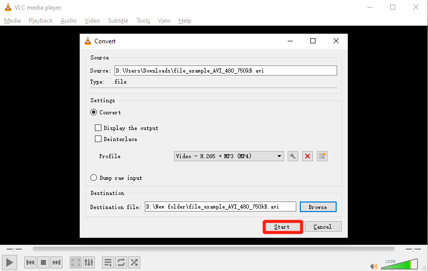Open the Tools menu

coord(143,21)
